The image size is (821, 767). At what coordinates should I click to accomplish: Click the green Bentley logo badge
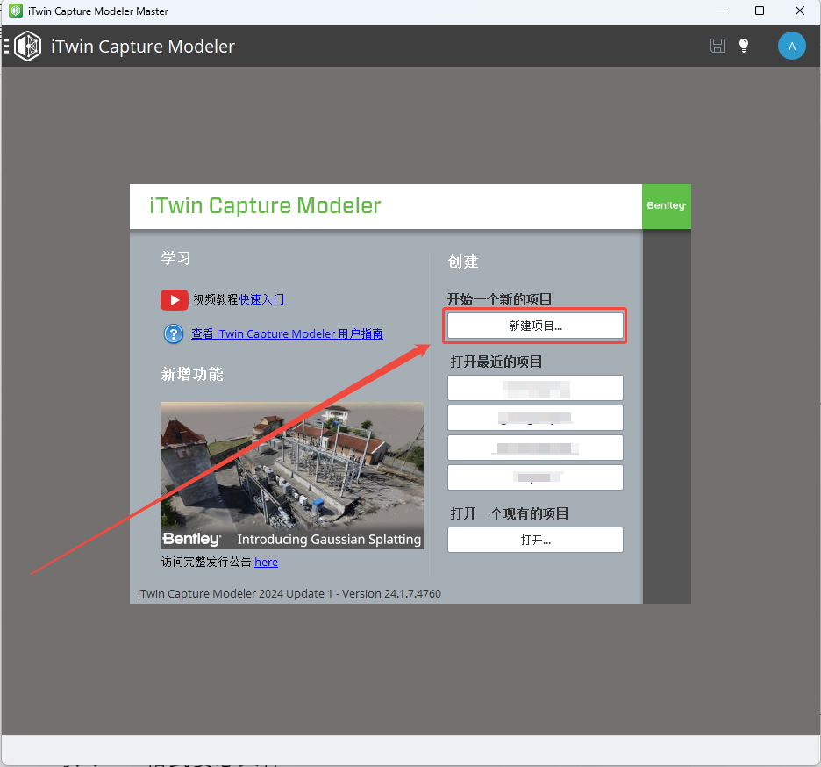[666, 206]
